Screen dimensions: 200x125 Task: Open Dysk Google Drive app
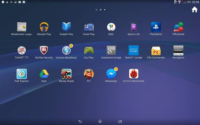pyautogui.click(x=44, y=74)
